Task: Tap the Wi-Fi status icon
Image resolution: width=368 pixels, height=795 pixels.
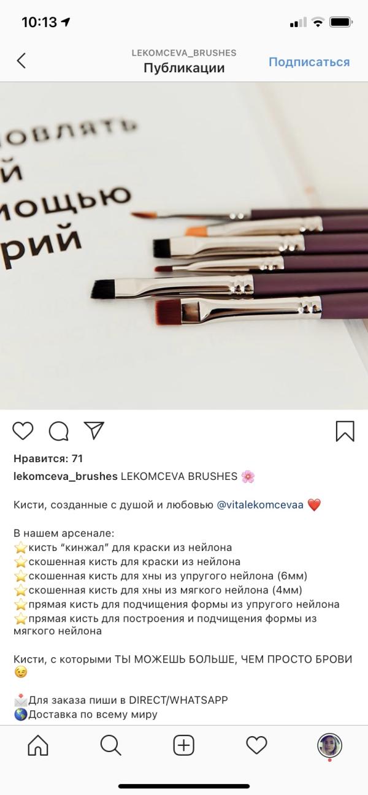Action: pyautogui.click(x=317, y=22)
